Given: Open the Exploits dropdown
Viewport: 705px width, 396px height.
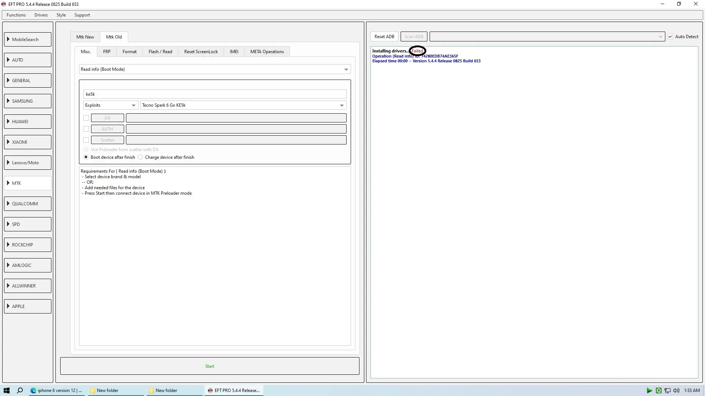Looking at the screenshot, I should pyautogui.click(x=110, y=105).
